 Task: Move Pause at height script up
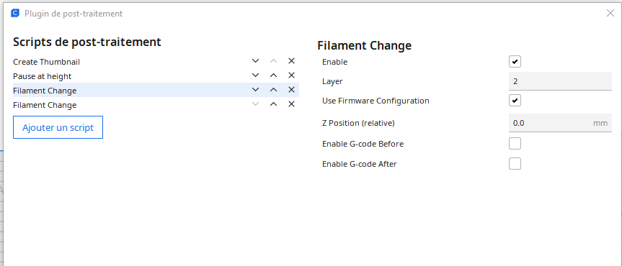[x=273, y=75]
